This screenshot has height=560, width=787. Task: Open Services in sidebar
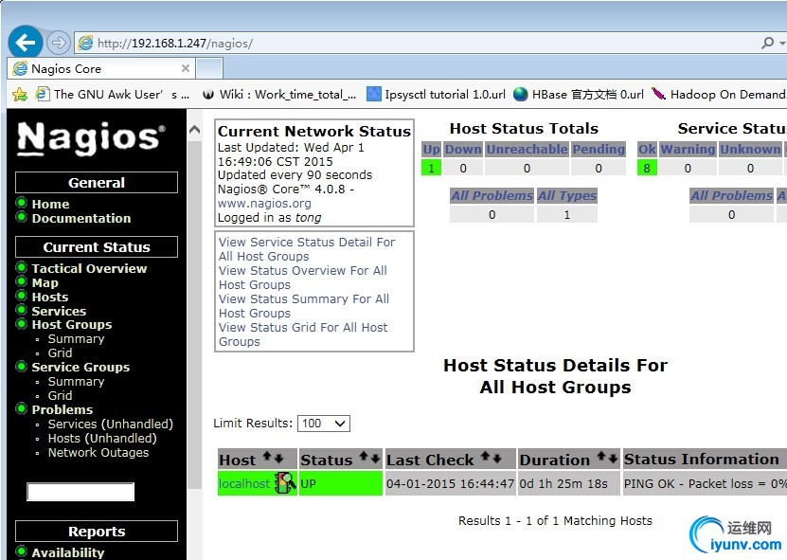tap(59, 311)
